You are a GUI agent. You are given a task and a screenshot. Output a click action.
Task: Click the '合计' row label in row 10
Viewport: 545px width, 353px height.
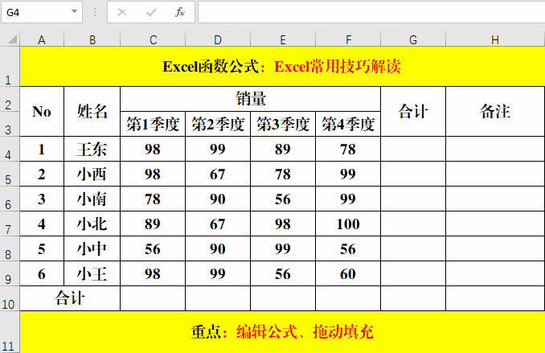(70, 299)
